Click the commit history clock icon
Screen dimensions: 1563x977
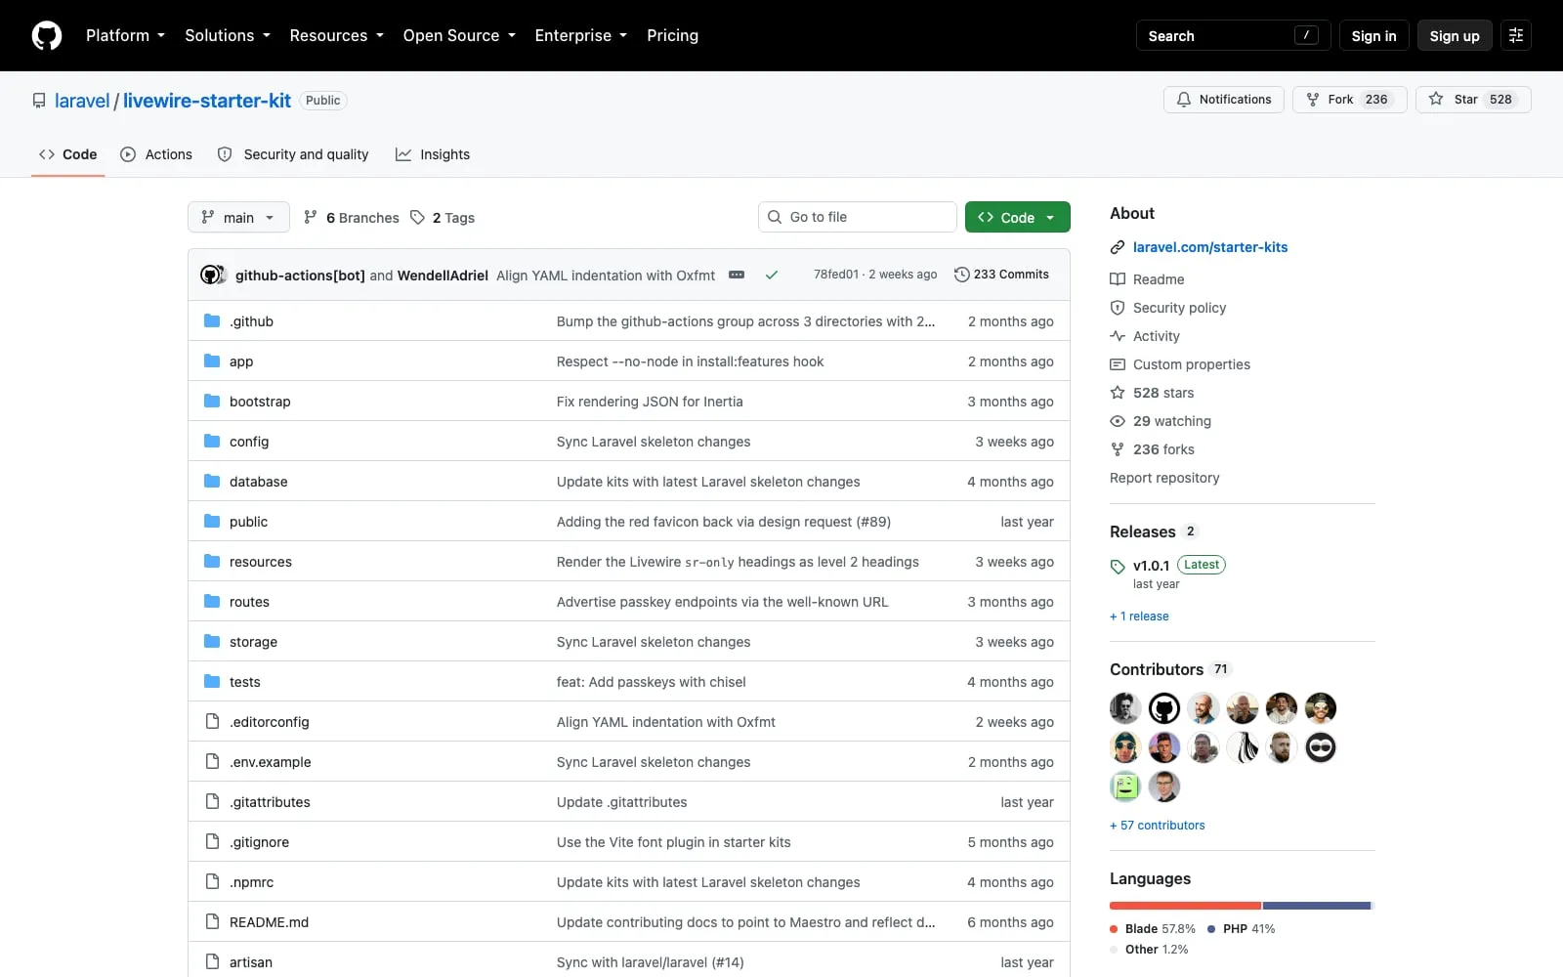[x=962, y=275]
